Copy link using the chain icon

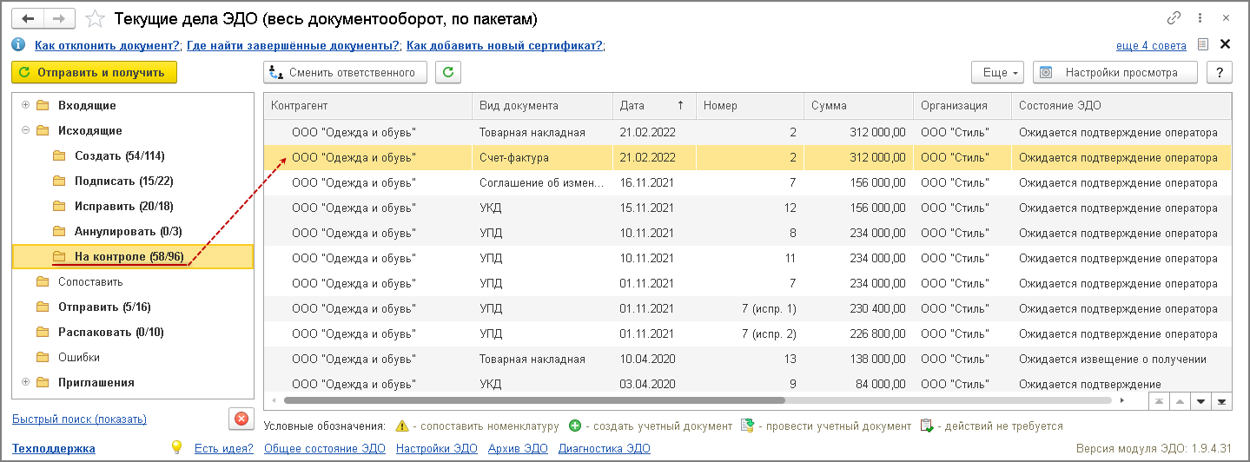1174,18
